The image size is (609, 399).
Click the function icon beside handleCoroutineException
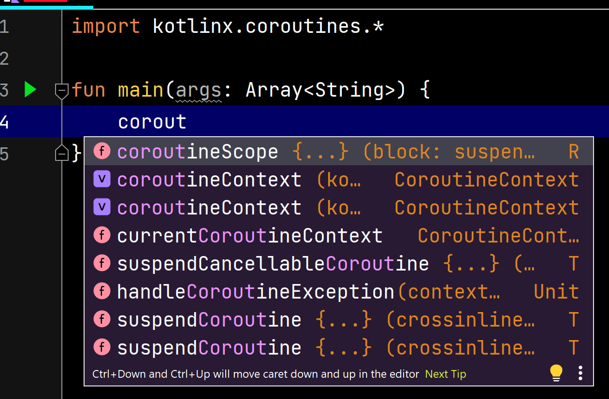tap(102, 292)
